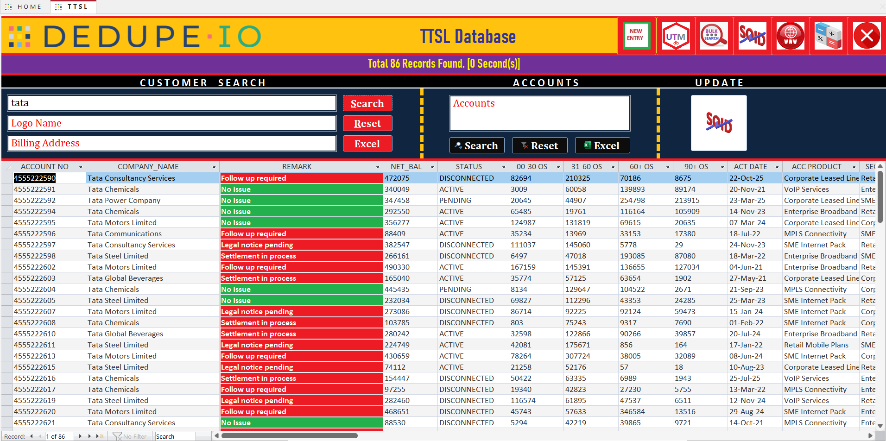Switch to the HOME tab
The image size is (886, 441).
pyautogui.click(x=24, y=6)
